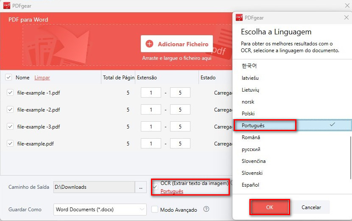
Task: Select Español from the language list
Action: click(x=250, y=185)
